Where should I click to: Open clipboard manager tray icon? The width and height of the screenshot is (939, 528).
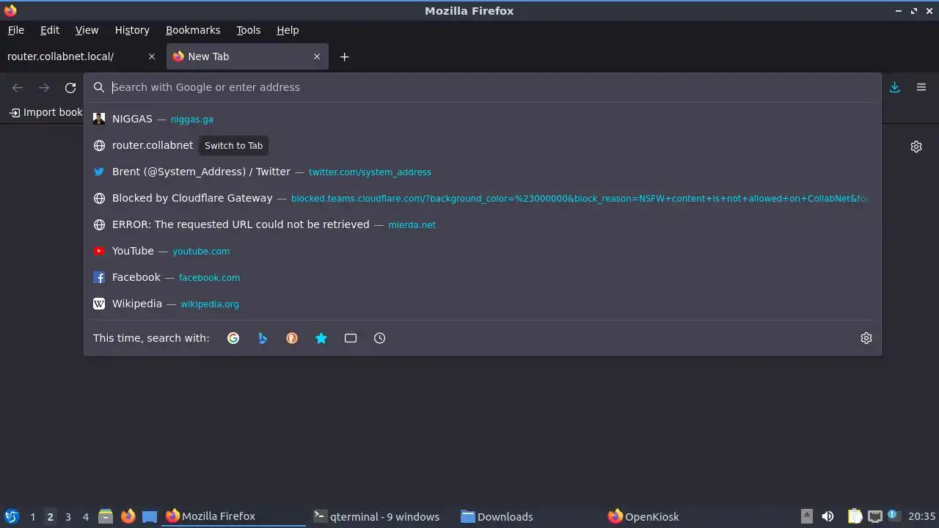click(x=855, y=516)
